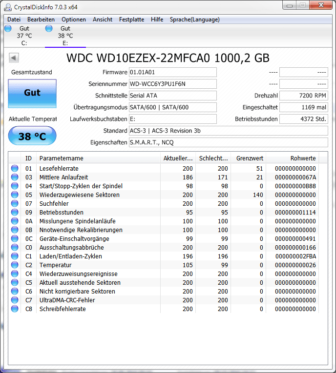Click status orb for Geräte-Einschaltvorgänge
The width and height of the screenshot is (336, 373).
coord(15,238)
